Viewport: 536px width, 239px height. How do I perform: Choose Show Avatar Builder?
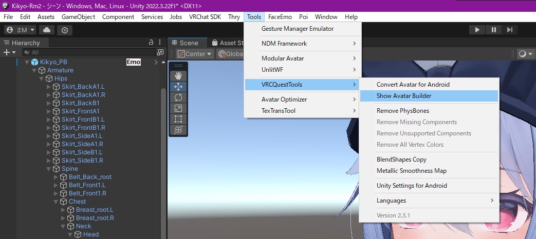pyautogui.click(x=429, y=96)
